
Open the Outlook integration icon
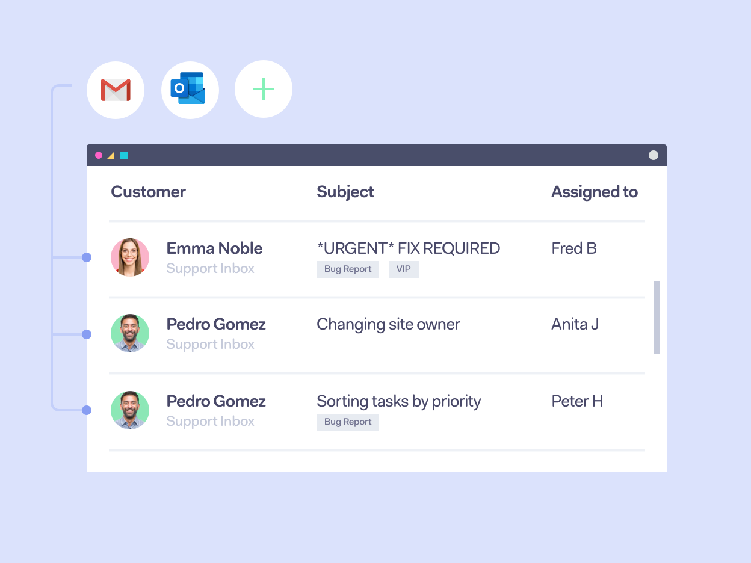click(190, 90)
